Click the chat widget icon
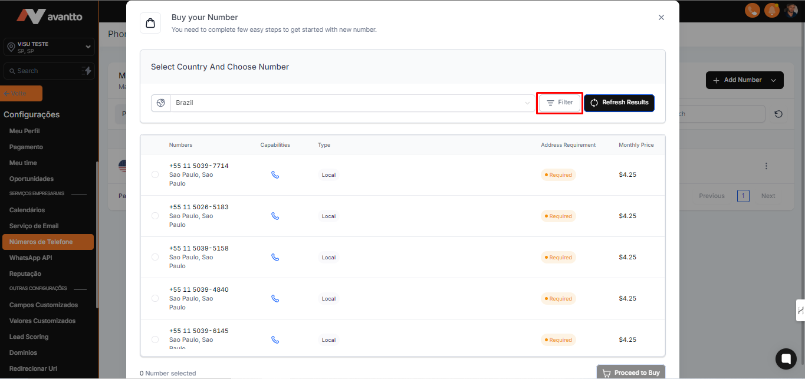The width and height of the screenshot is (805, 379). [786, 358]
